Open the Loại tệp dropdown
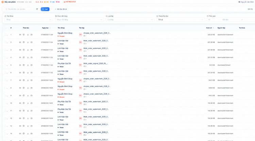 pyautogui.click(x=130, y=20)
